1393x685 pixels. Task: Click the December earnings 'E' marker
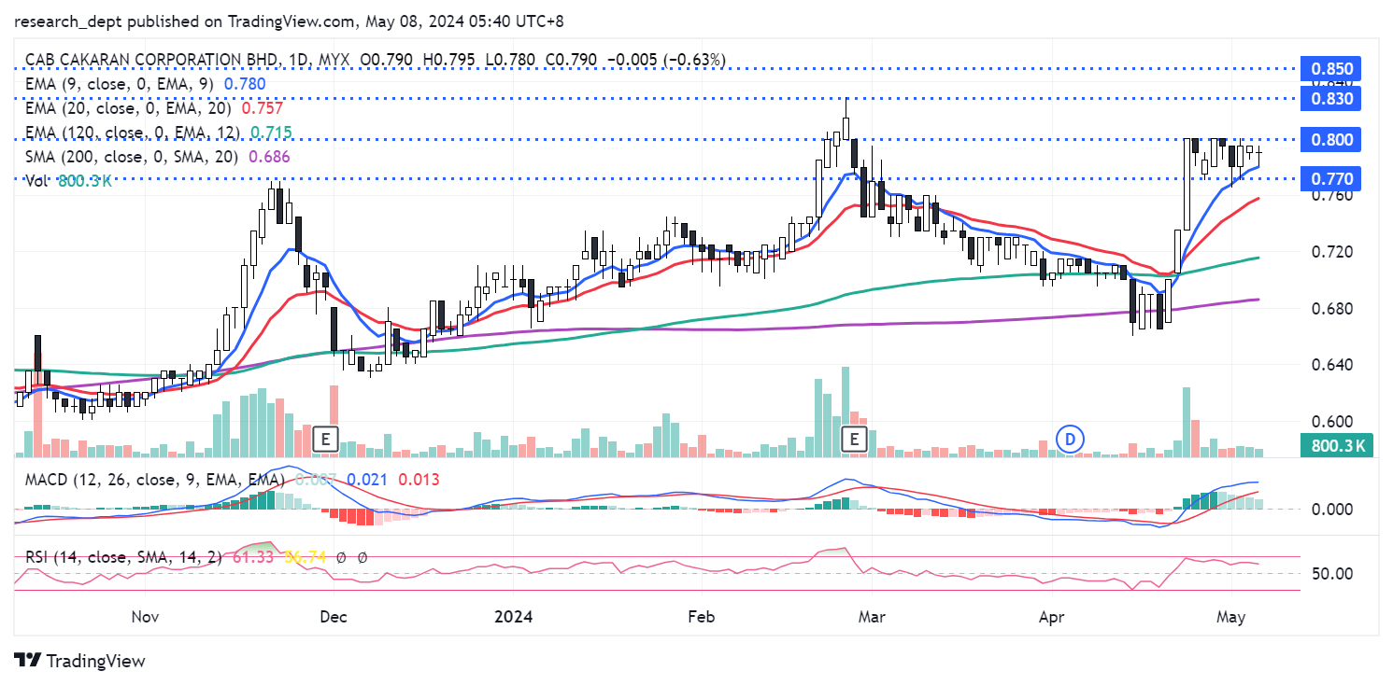pos(325,438)
